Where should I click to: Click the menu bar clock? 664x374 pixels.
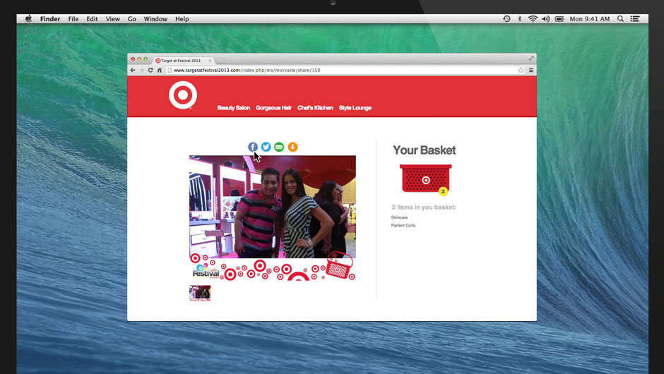tap(589, 18)
